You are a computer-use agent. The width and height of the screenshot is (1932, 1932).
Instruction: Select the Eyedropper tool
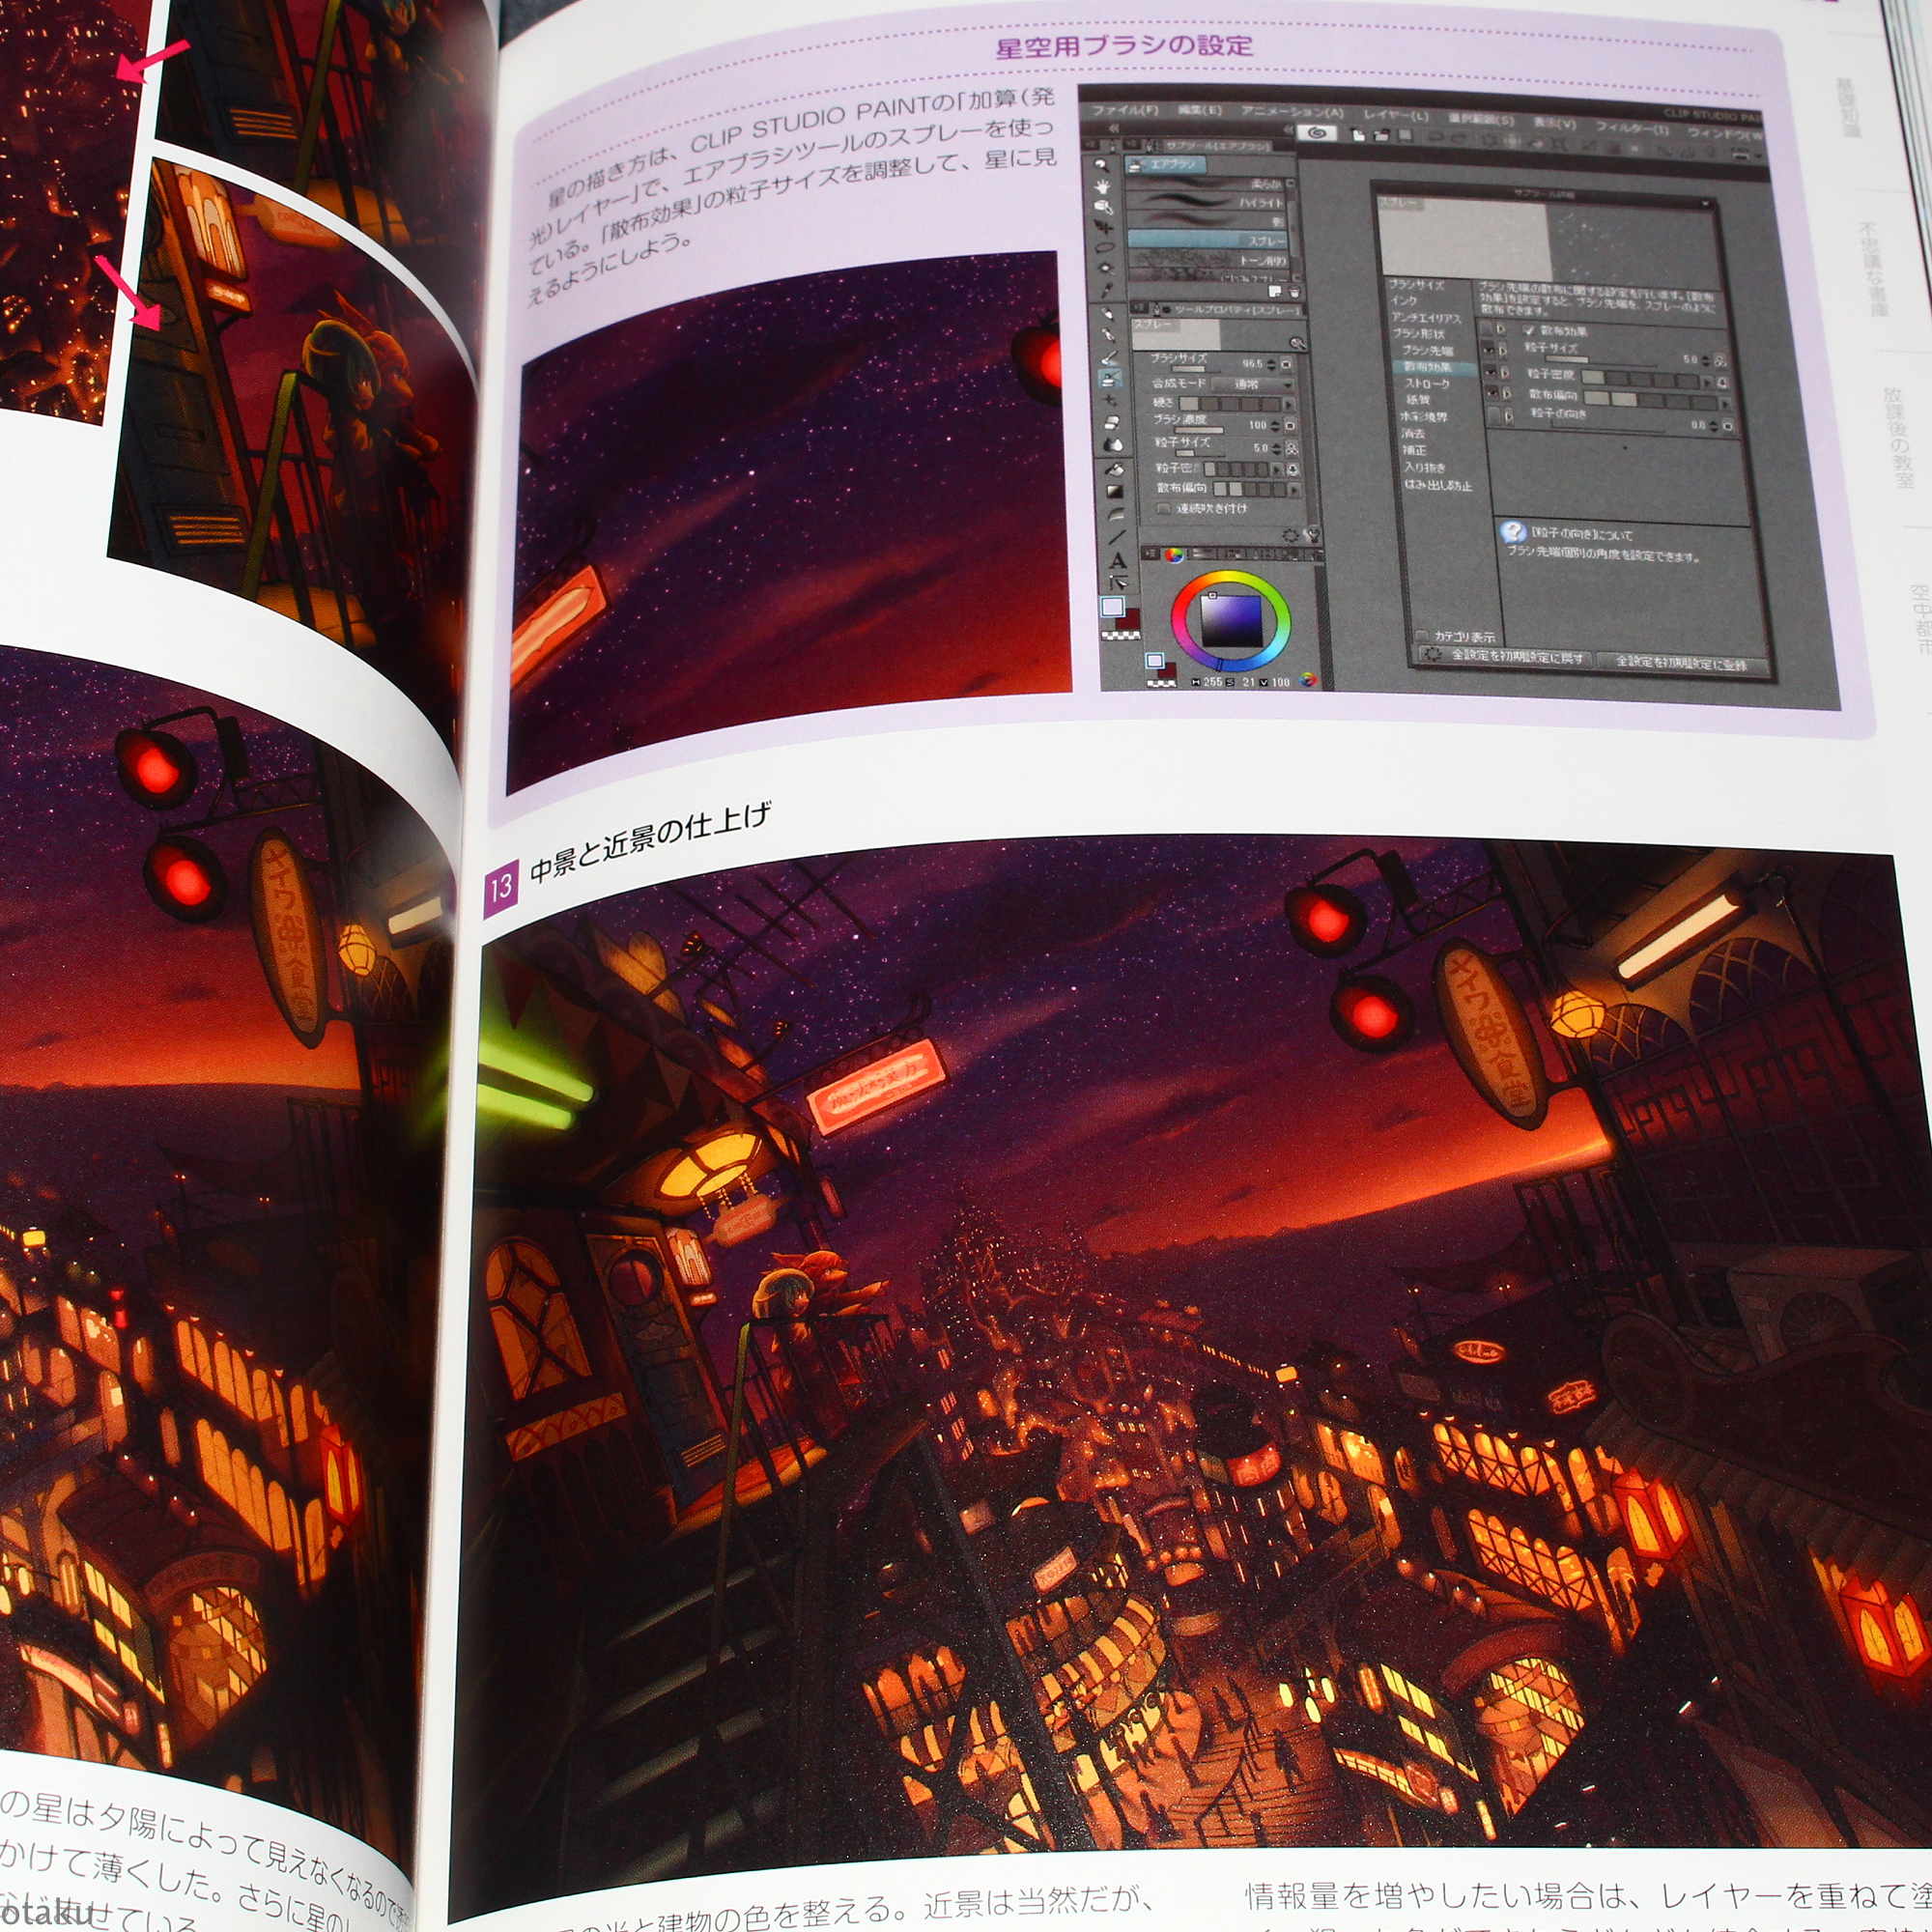point(1106,291)
